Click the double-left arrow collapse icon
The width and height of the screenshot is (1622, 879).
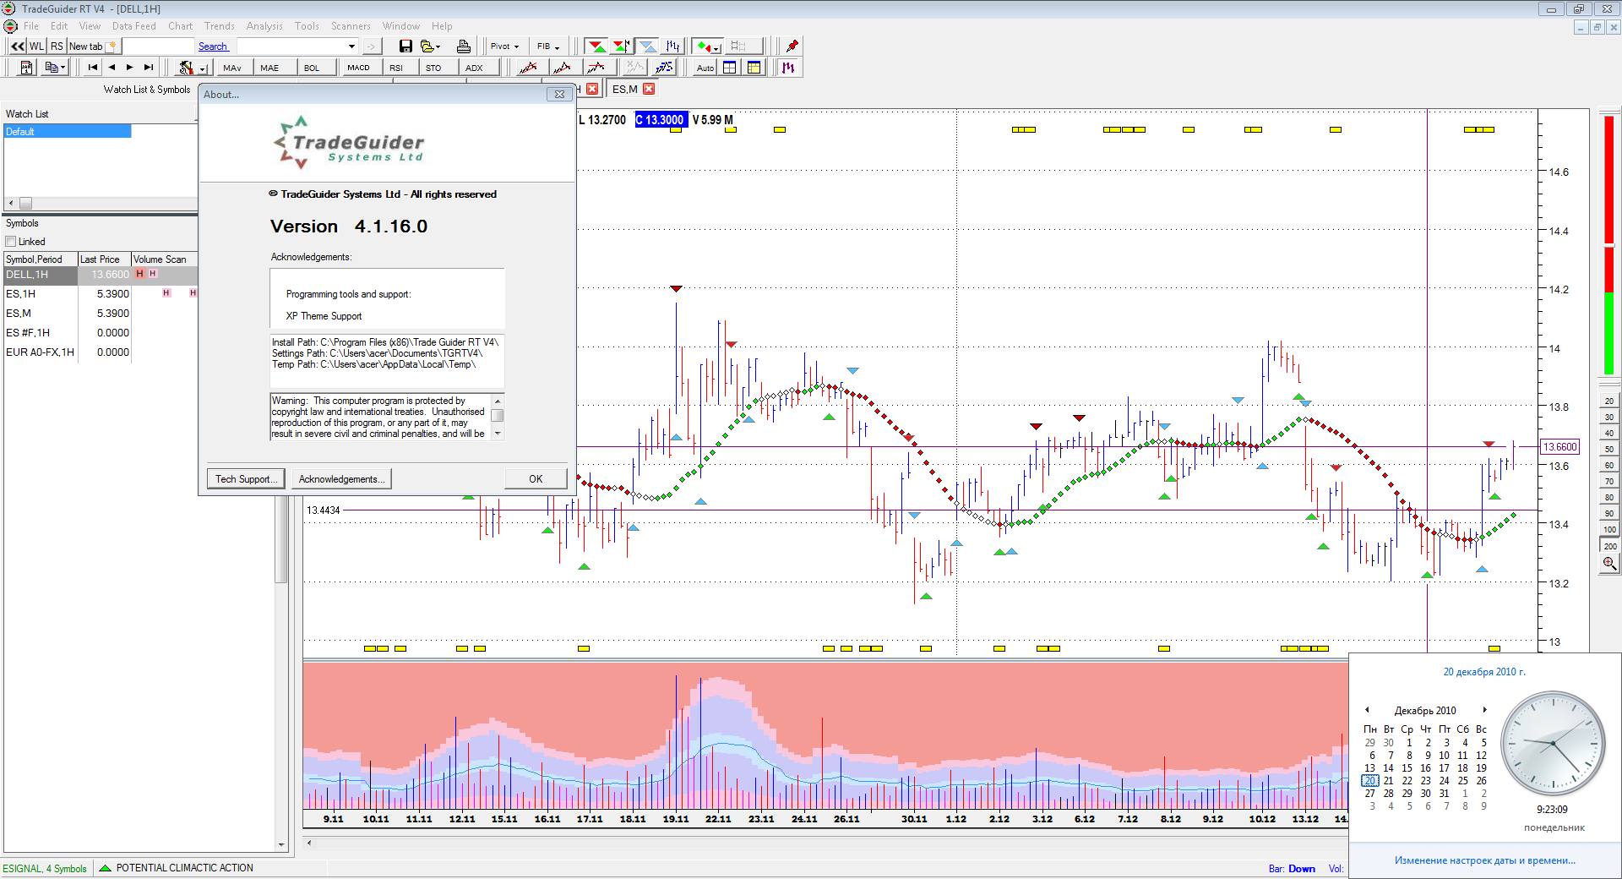[17, 46]
